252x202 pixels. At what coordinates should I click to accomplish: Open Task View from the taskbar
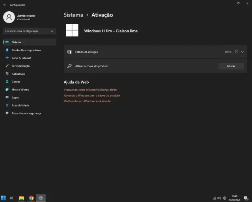pyautogui.click(x=12, y=198)
